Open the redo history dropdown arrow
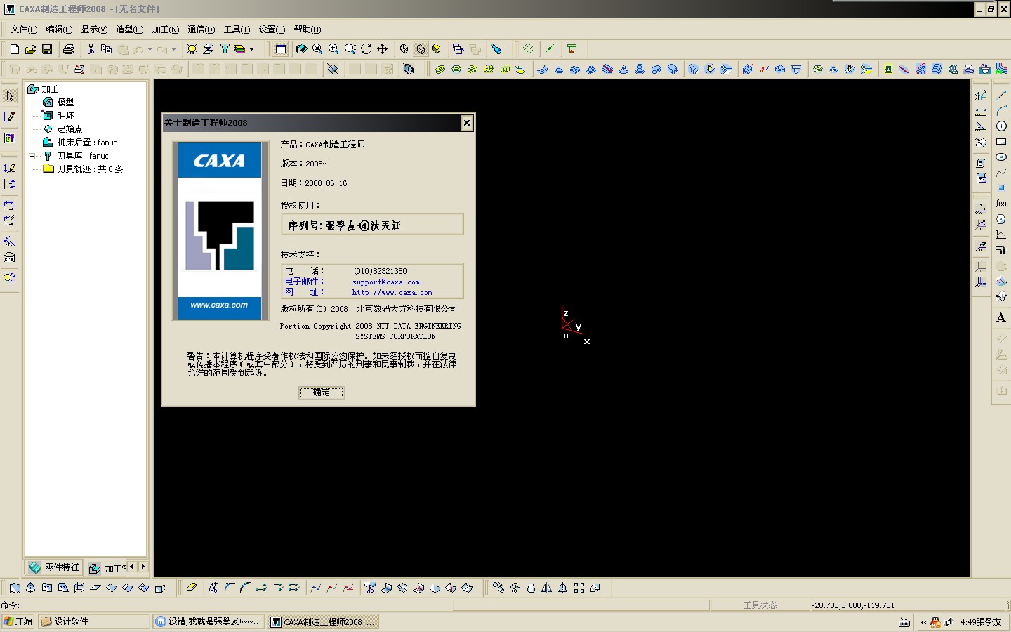Screen dimensions: 1011x632 (x=173, y=49)
